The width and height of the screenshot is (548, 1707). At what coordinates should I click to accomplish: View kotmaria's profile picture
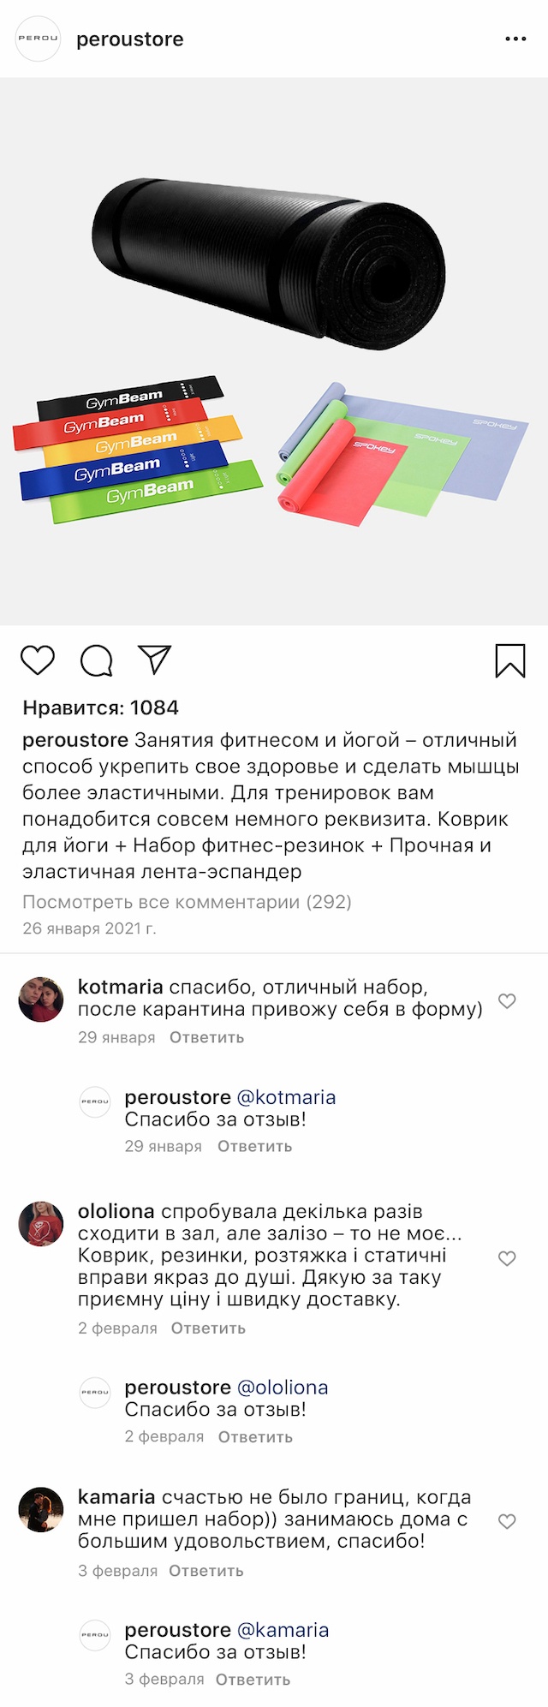(x=41, y=999)
